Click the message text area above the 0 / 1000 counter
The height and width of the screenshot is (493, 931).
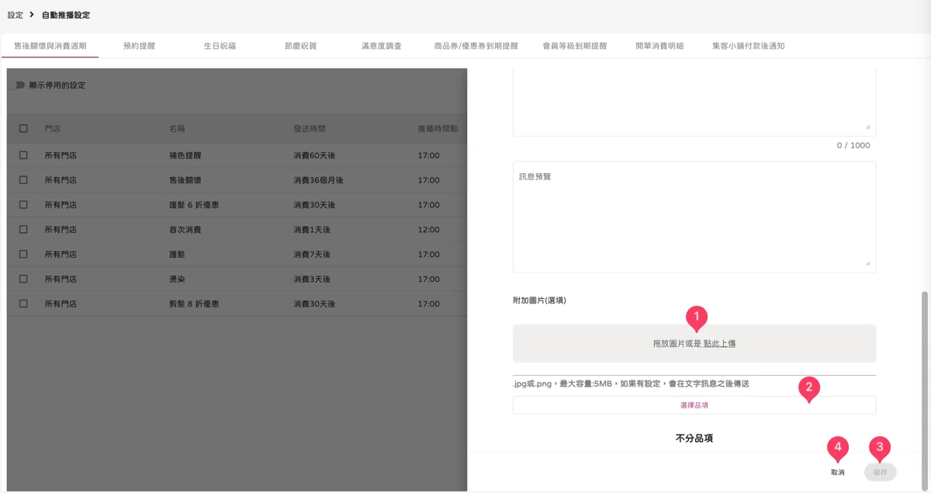click(694, 102)
